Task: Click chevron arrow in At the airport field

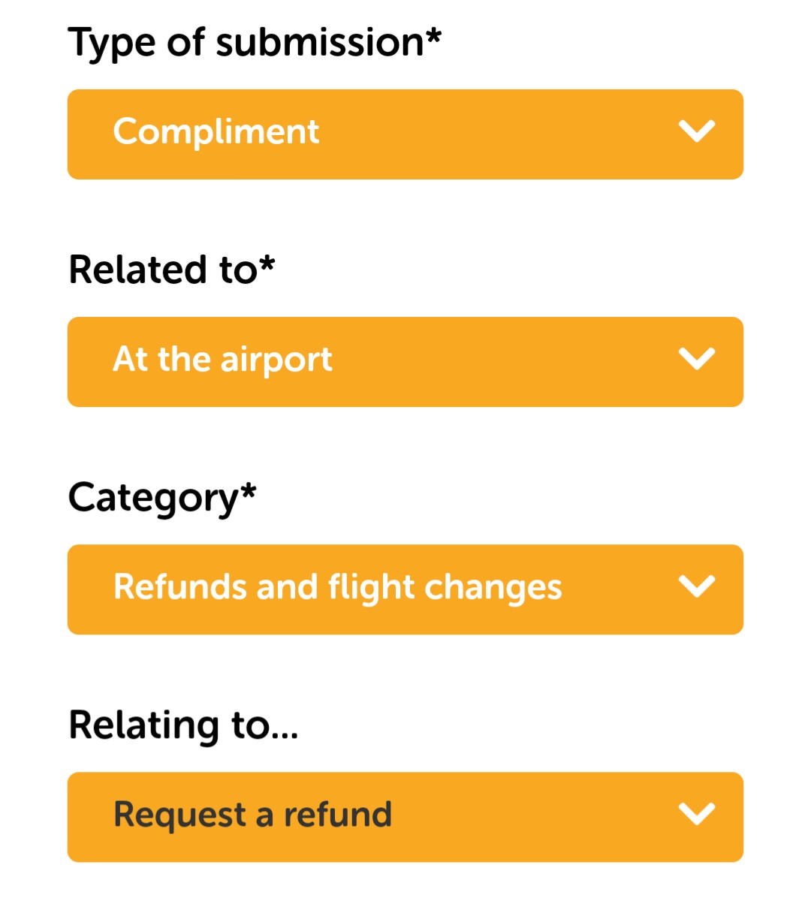Action: pos(696,359)
